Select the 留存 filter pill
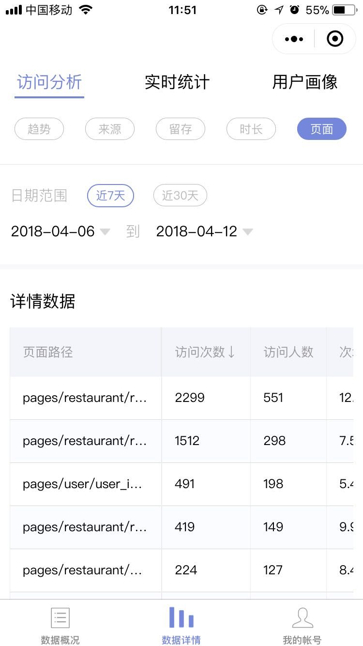The image size is (363, 646). (181, 129)
